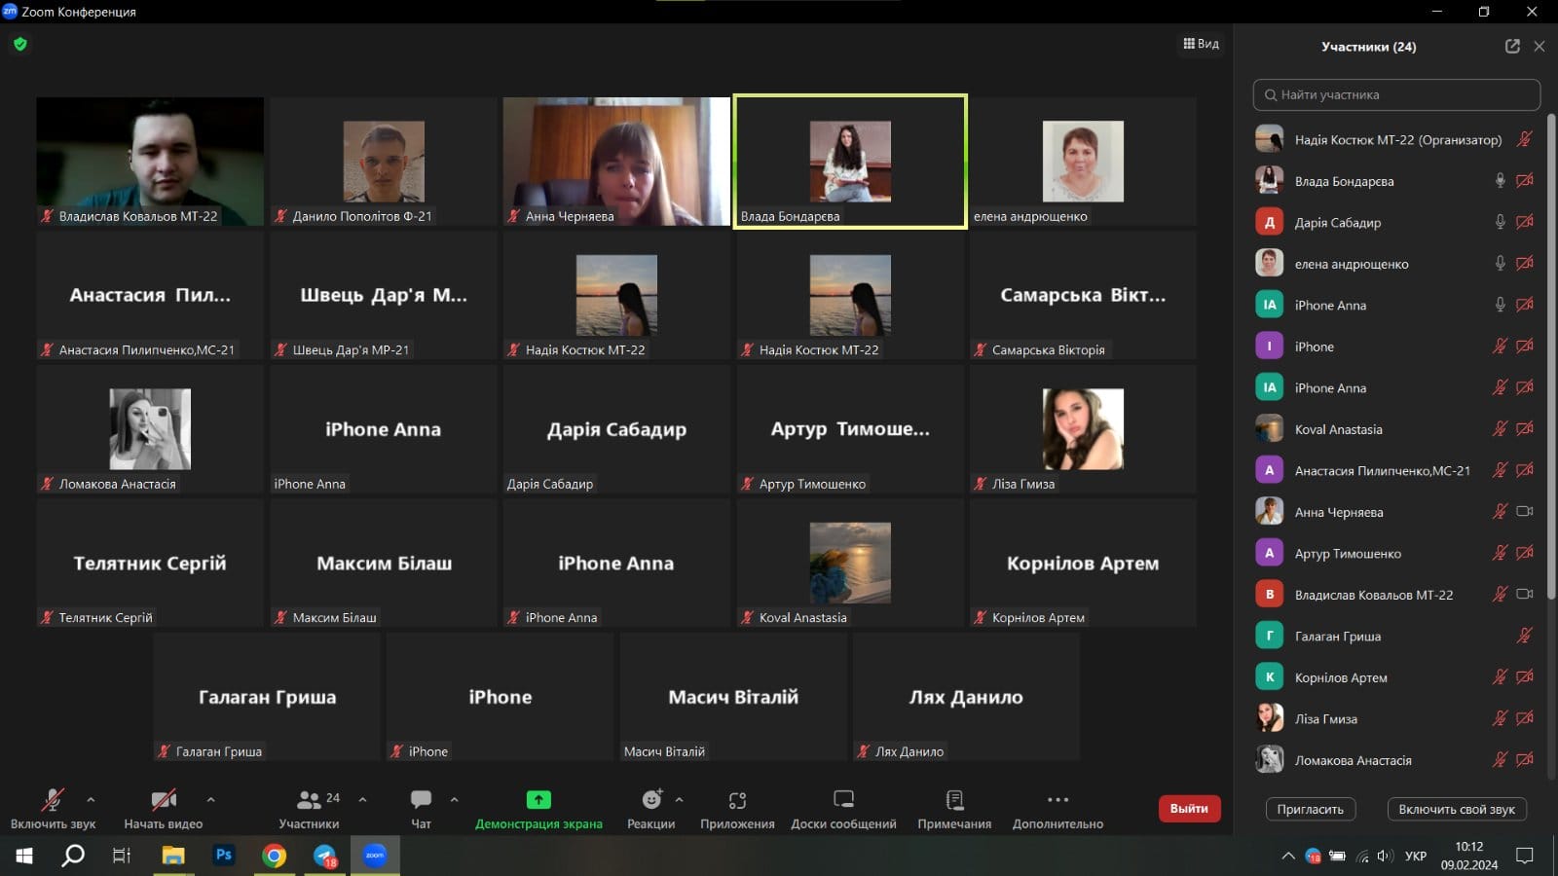Image resolution: width=1558 pixels, height=876 pixels.
Task: Turn on camera with Start Video button
Action: (163, 800)
